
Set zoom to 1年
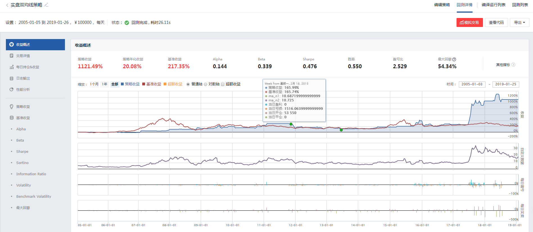[x=105, y=84]
